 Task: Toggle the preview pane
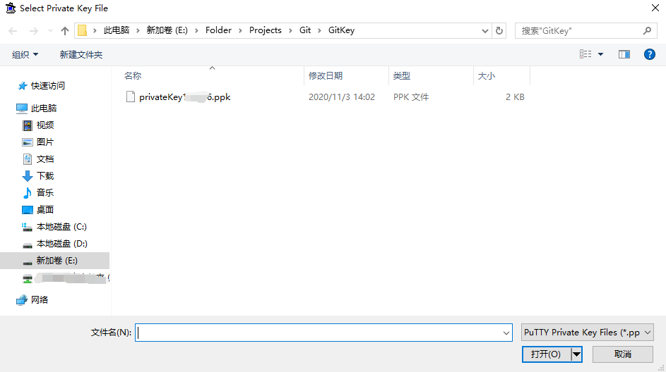624,54
